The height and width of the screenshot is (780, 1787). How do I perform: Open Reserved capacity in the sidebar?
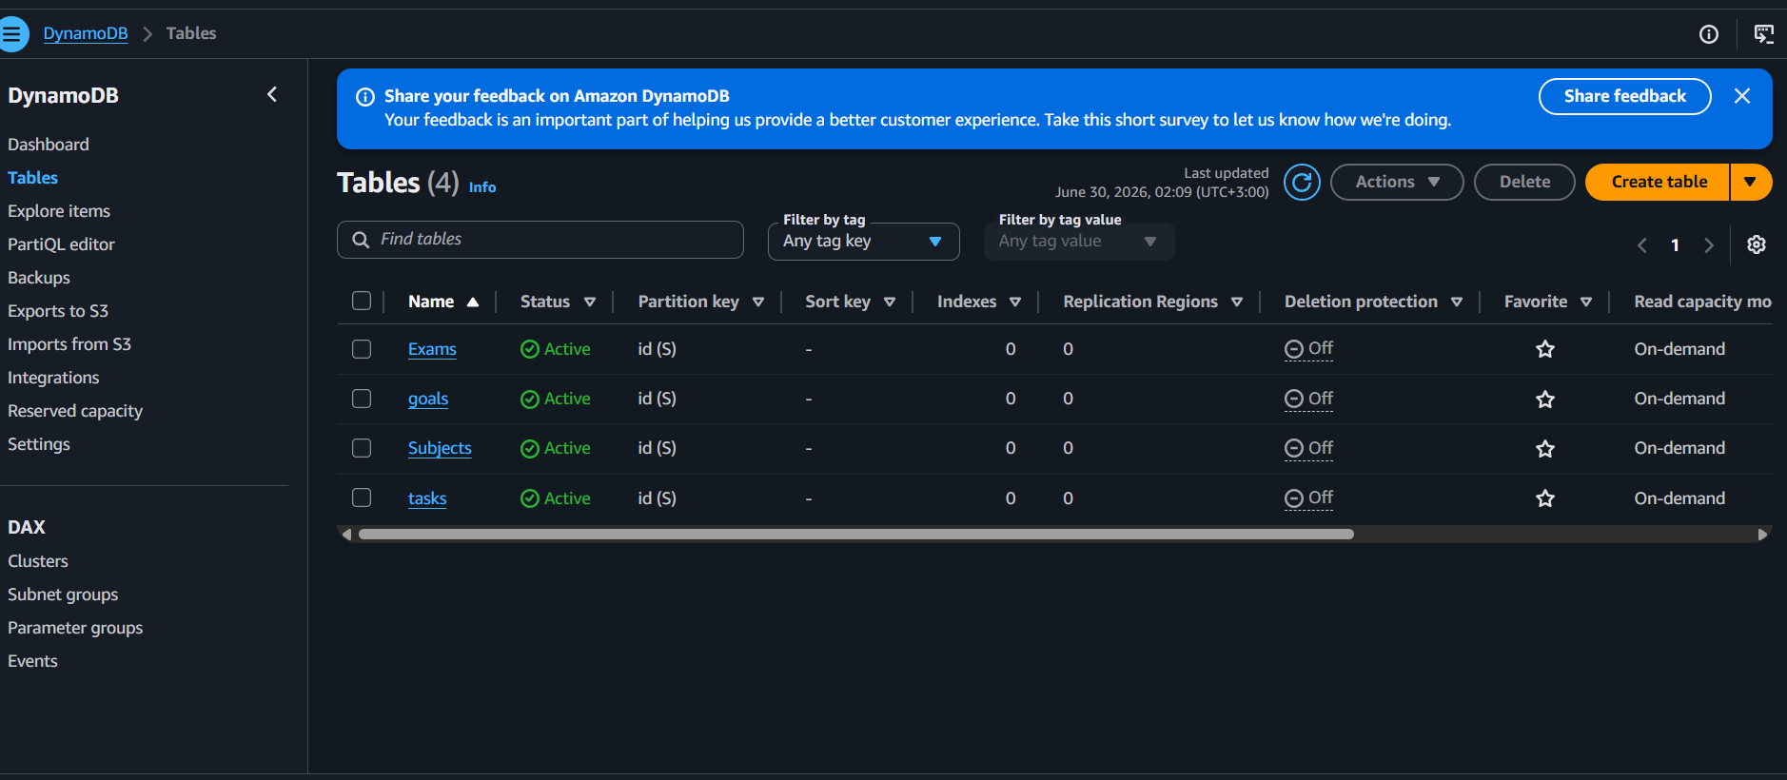tap(75, 411)
